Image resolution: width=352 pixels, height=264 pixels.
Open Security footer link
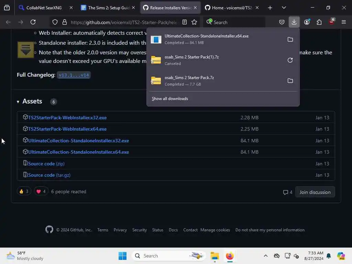[140, 230]
